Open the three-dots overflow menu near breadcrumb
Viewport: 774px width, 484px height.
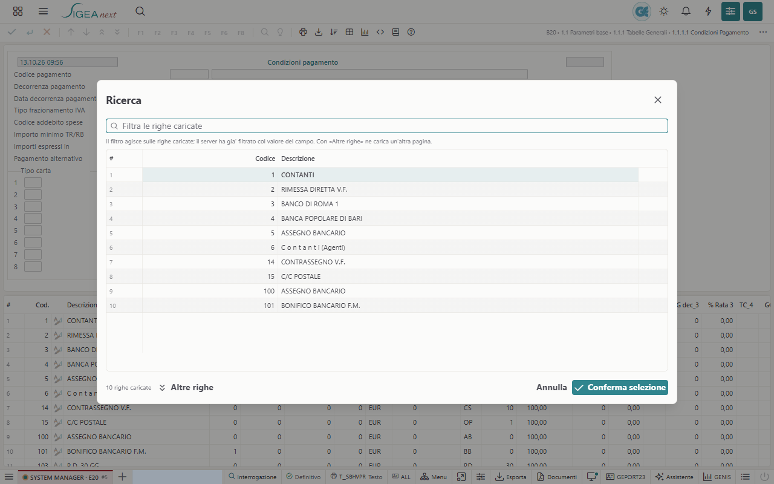coord(763,32)
